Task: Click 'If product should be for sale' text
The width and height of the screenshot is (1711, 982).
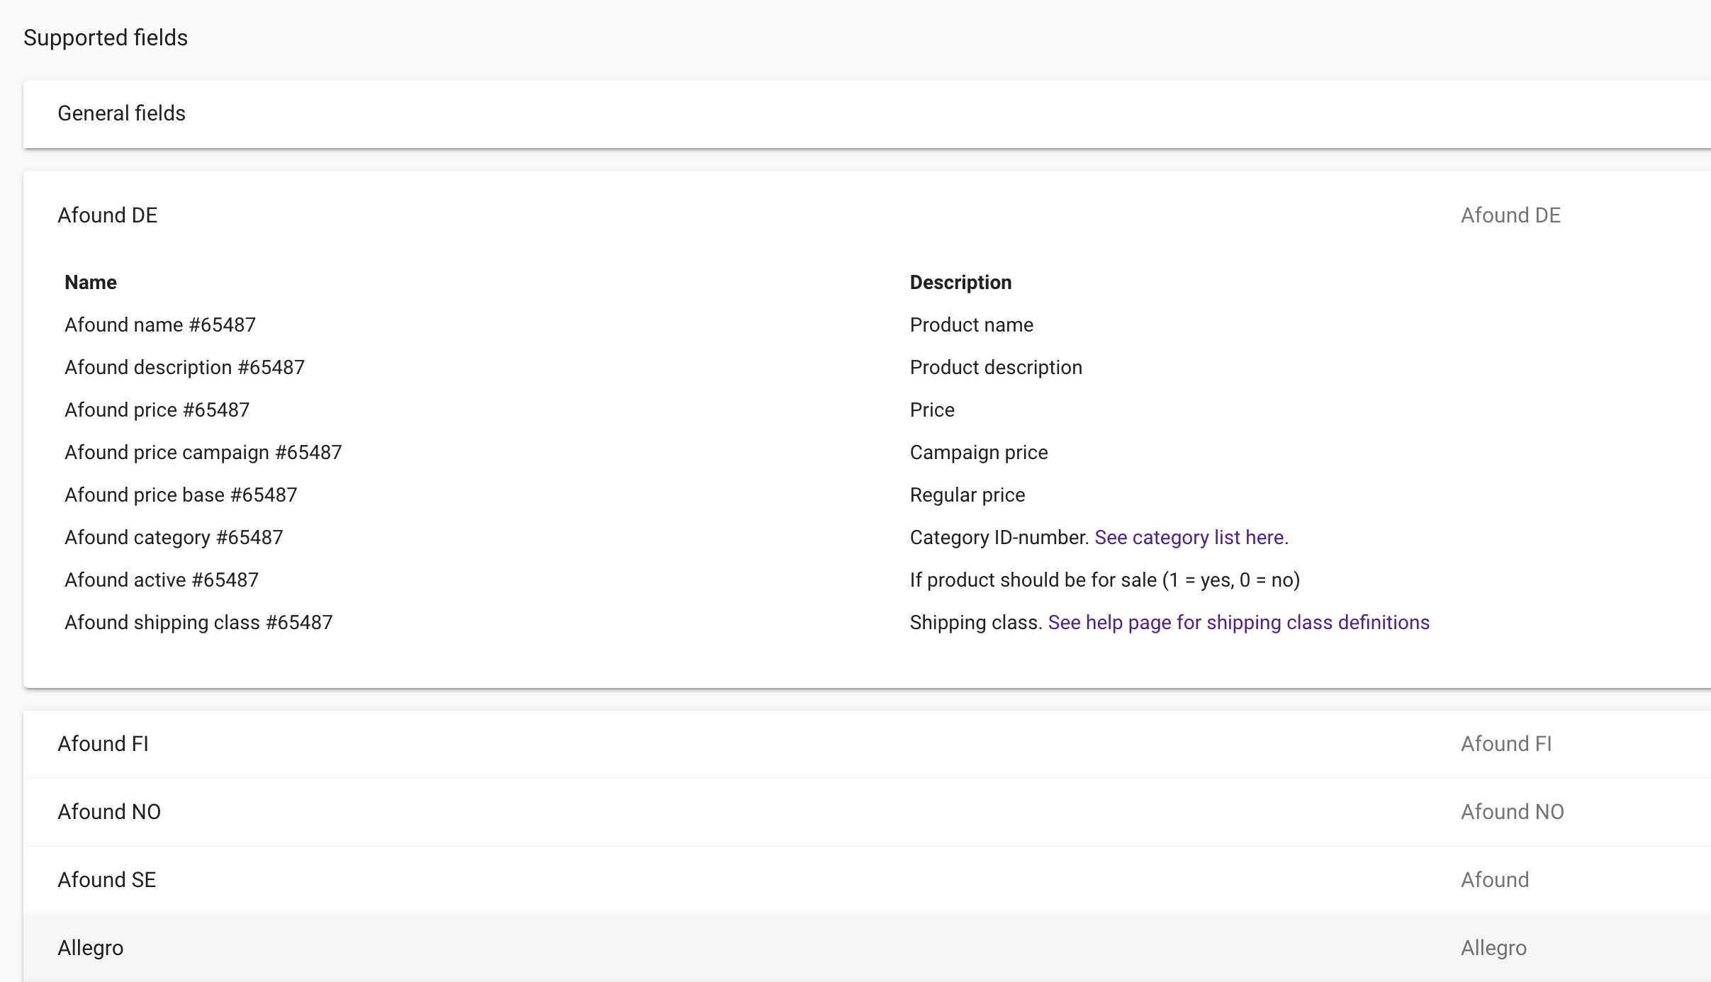Action: coord(1105,580)
